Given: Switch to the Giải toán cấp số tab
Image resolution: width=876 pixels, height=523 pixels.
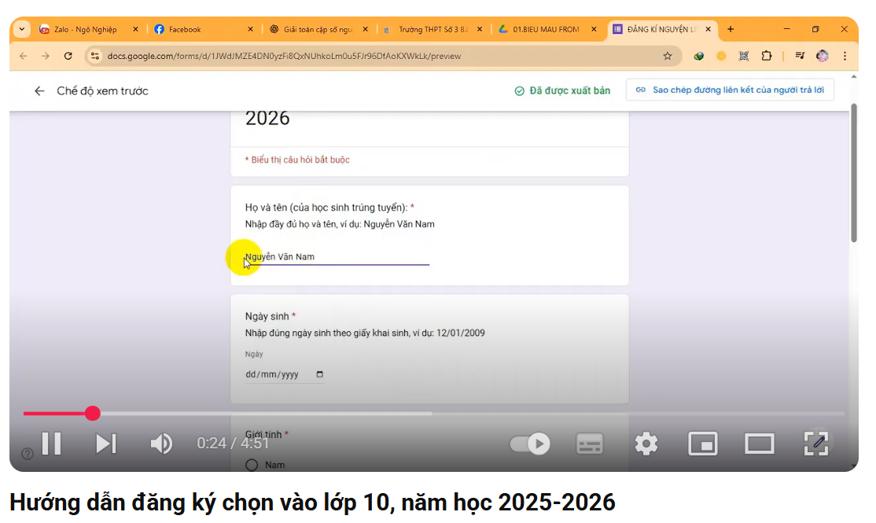Looking at the screenshot, I should click(318, 29).
